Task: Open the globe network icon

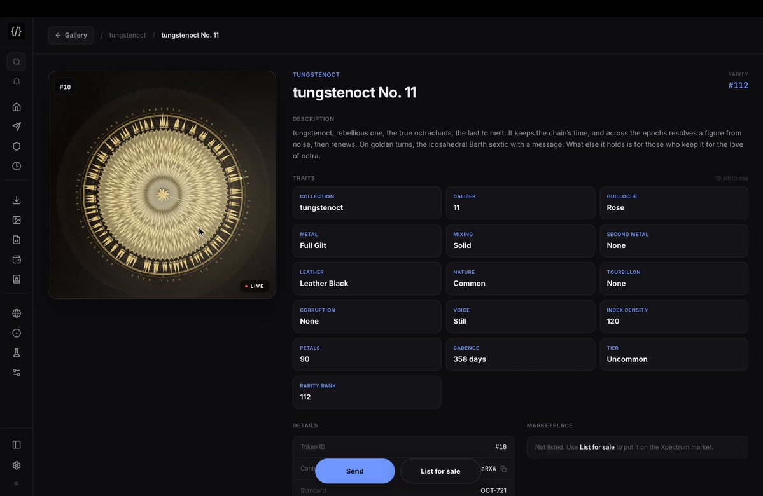Action: pos(17,313)
